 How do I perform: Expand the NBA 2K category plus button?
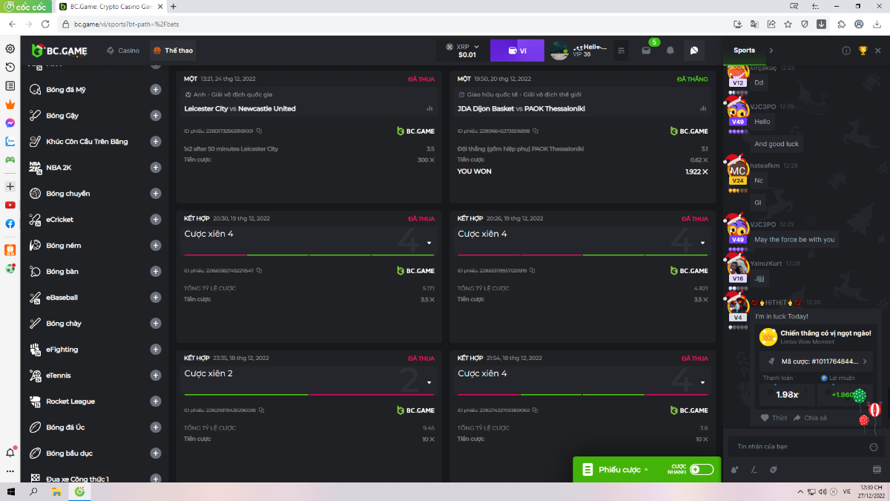[x=156, y=168]
